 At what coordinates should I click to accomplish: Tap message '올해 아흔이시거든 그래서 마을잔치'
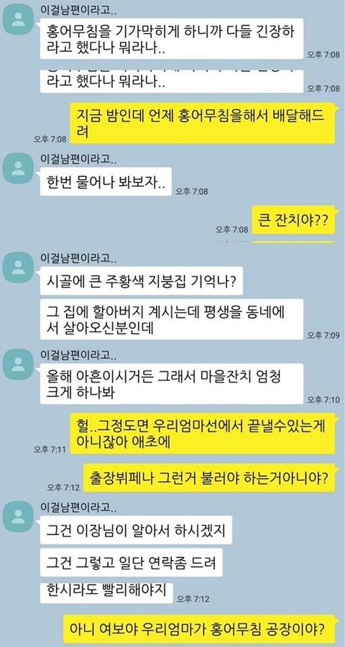[172, 384]
